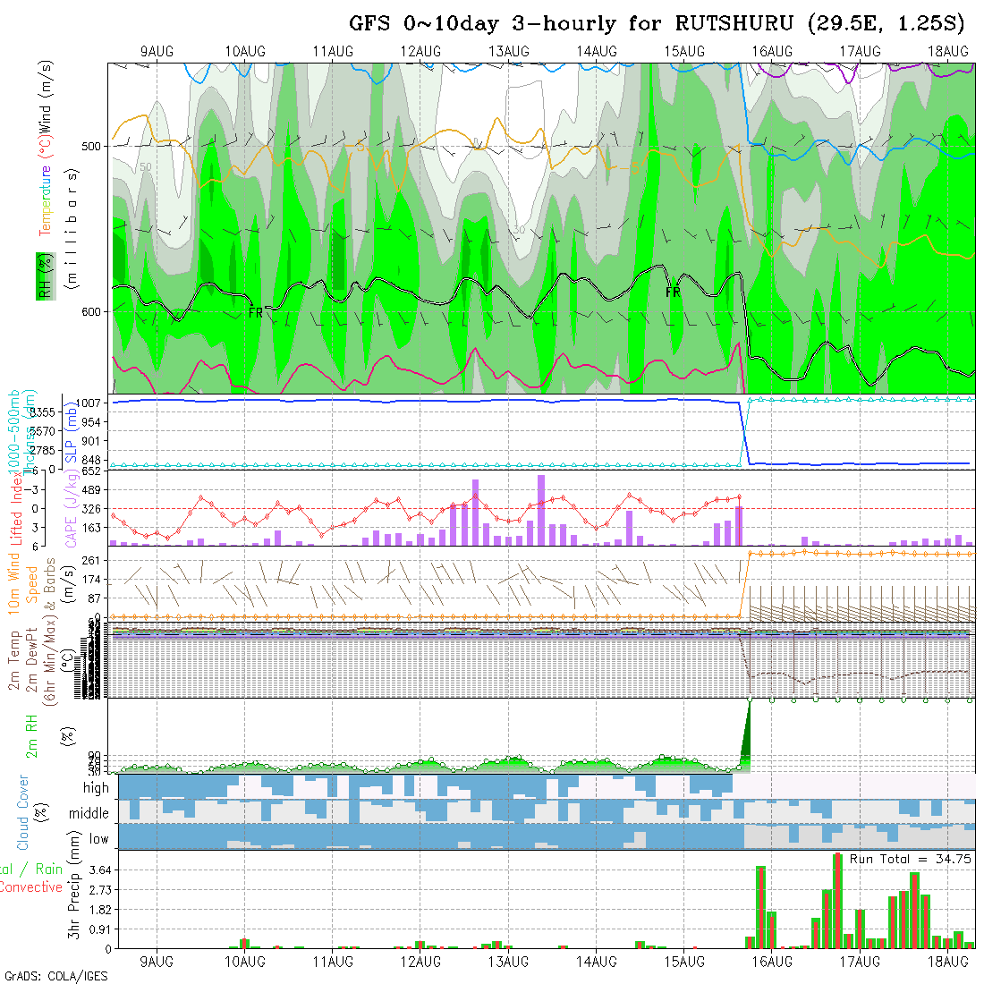The width and height of the screenshot is (984, 984).
Task: Click the 3hr Precip (mm) axis title
Action: (74, 885)
